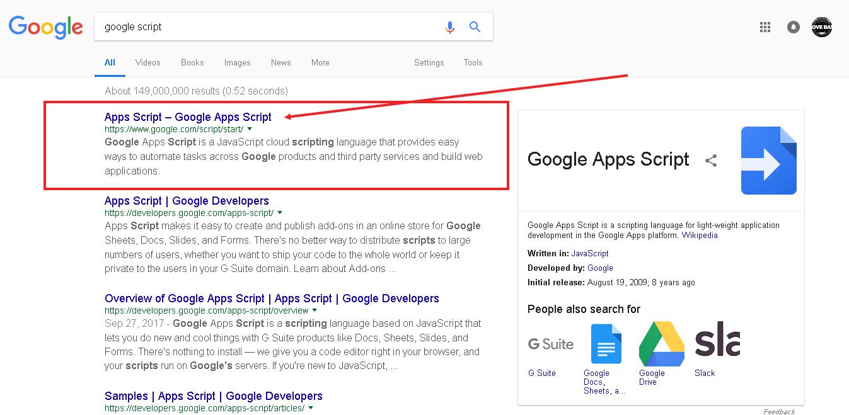Image resolution: width=849 pixels, height=415 pixels.
Task: Switch to the Videos tab
Action: (x=148, y=63)
